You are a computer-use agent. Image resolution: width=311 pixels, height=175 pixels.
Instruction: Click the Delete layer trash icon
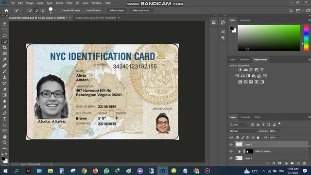tap(305, 163)
